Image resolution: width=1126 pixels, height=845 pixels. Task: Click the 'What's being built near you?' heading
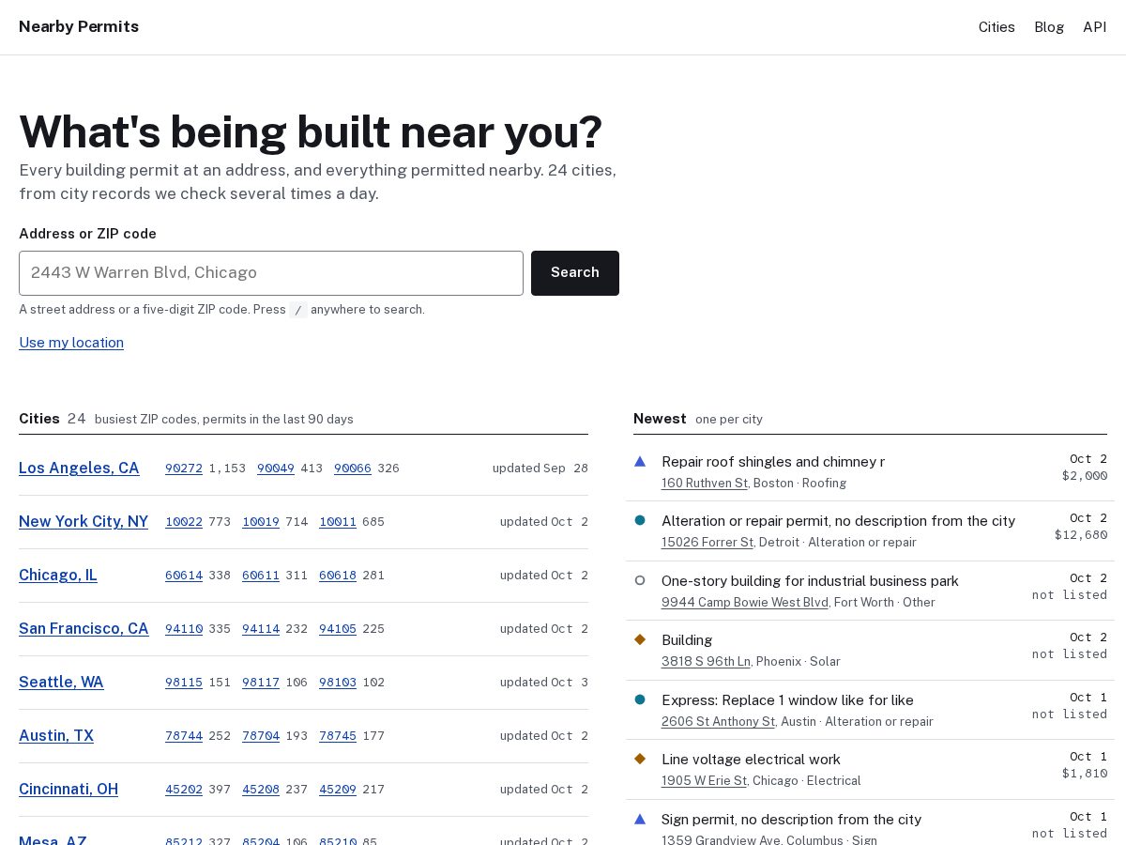(x=311, y=132)
